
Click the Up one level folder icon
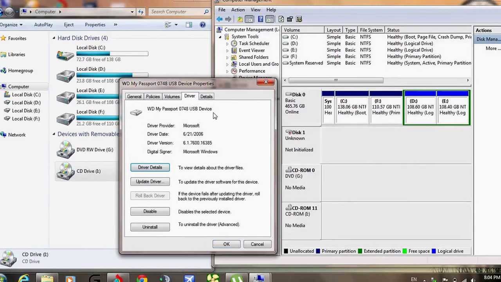coord(240,19)
